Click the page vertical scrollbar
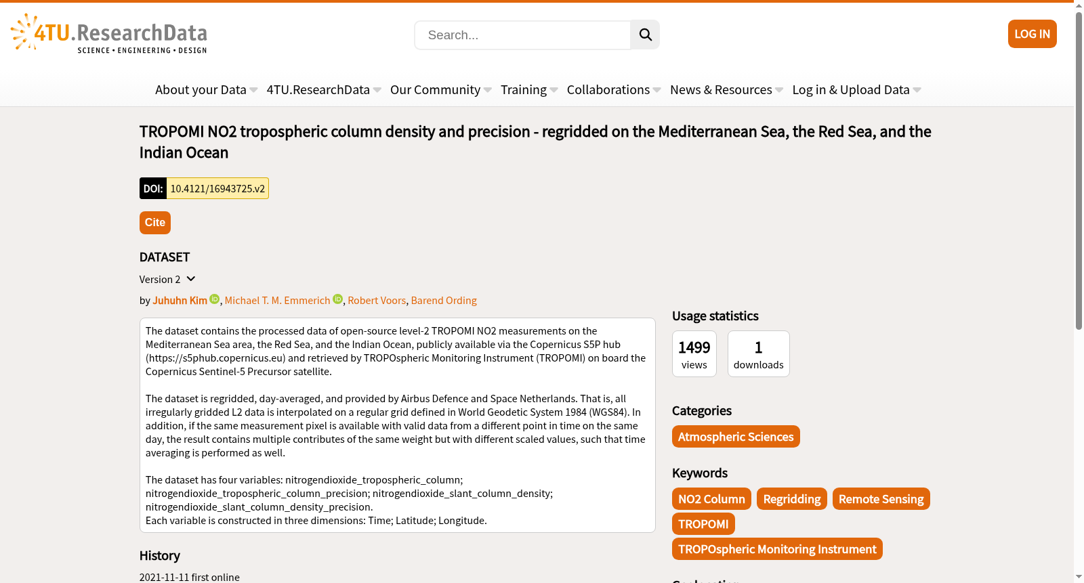 pos(1079,291)
